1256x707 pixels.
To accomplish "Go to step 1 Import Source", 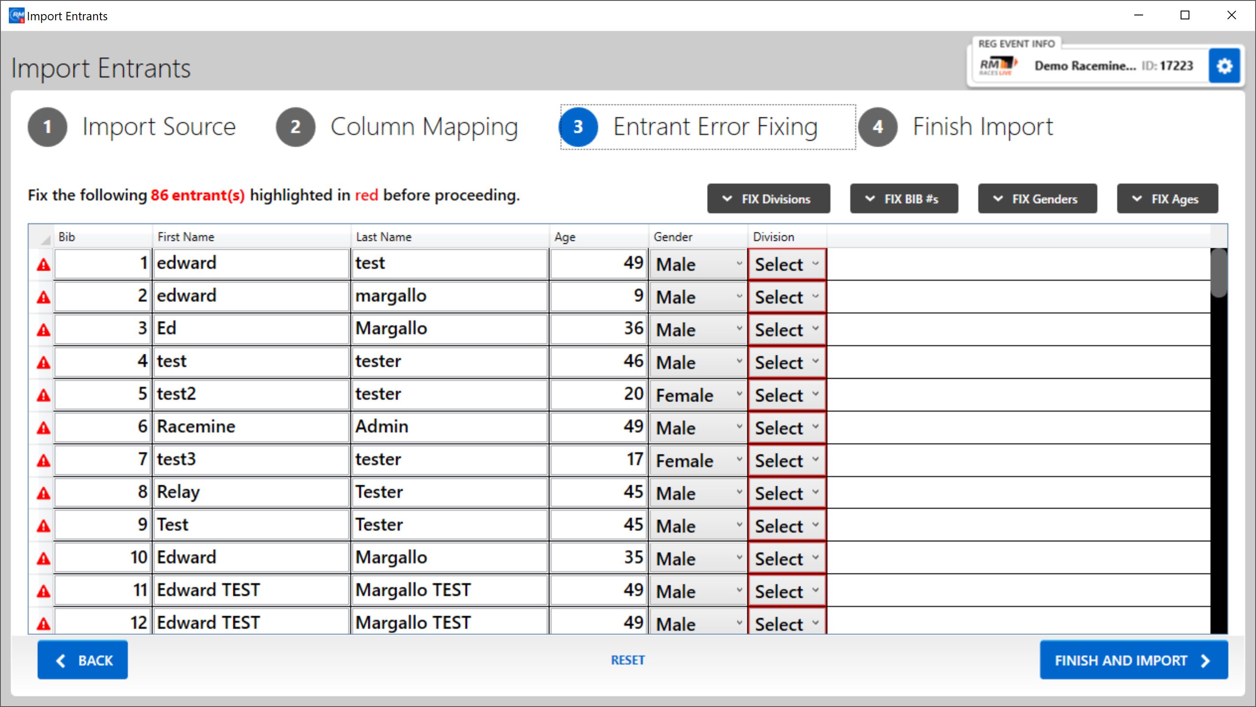I will tap(132, 127).
